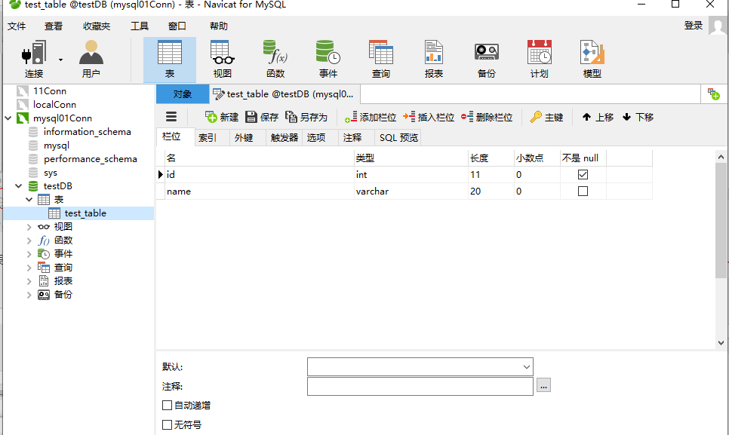Screen dimensions: 729x435
Task: Open the 查询 (Query) toolbar icon
Action: [x=381, y=59]
